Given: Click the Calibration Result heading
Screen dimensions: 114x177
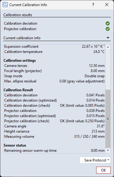Looking at the screenshot, I should click(18, 90).
